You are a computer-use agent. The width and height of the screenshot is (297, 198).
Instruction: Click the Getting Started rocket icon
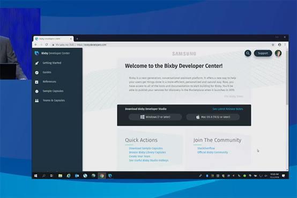click(37, 63)
